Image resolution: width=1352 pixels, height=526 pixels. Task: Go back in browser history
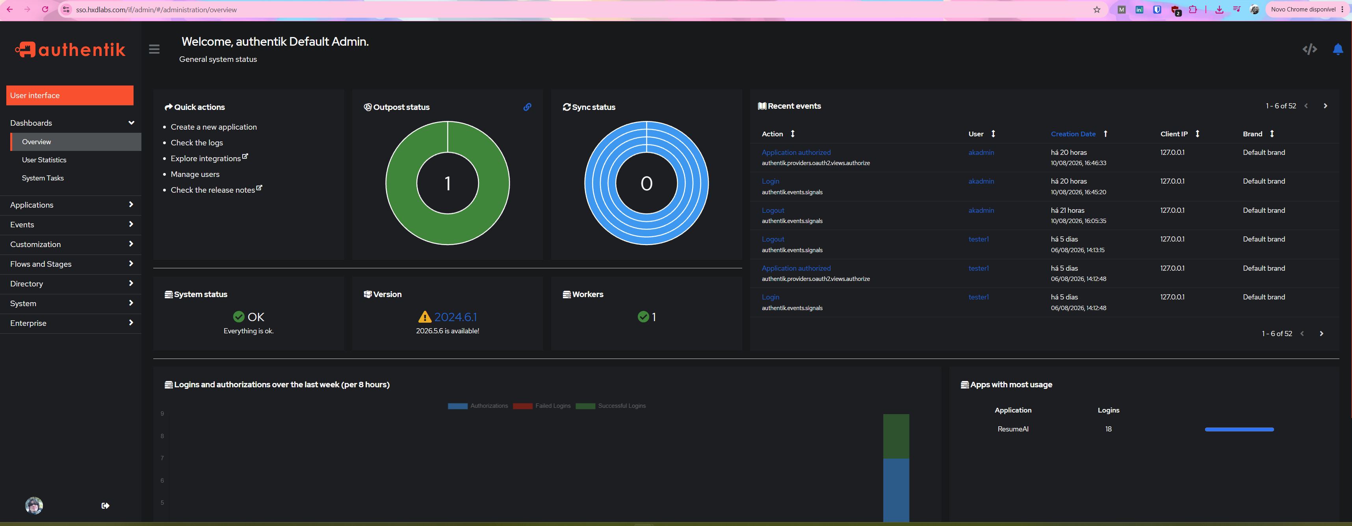tap(9, 9)
